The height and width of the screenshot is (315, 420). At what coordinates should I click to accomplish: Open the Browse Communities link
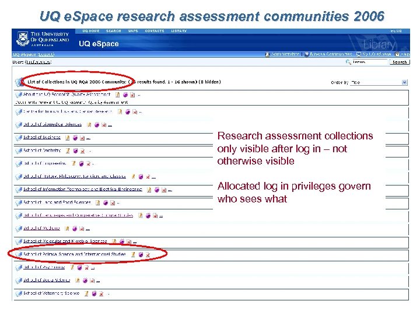tap(331, 54)
